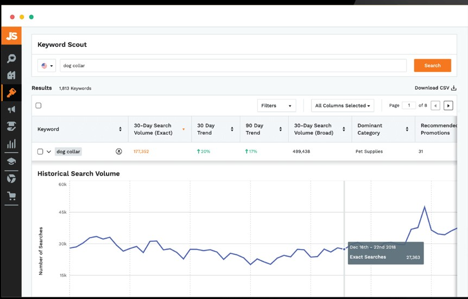Click the round icon beside dog collar keyword
The height and width of the screenshot is (299, 468).
(x=119, y=152)
